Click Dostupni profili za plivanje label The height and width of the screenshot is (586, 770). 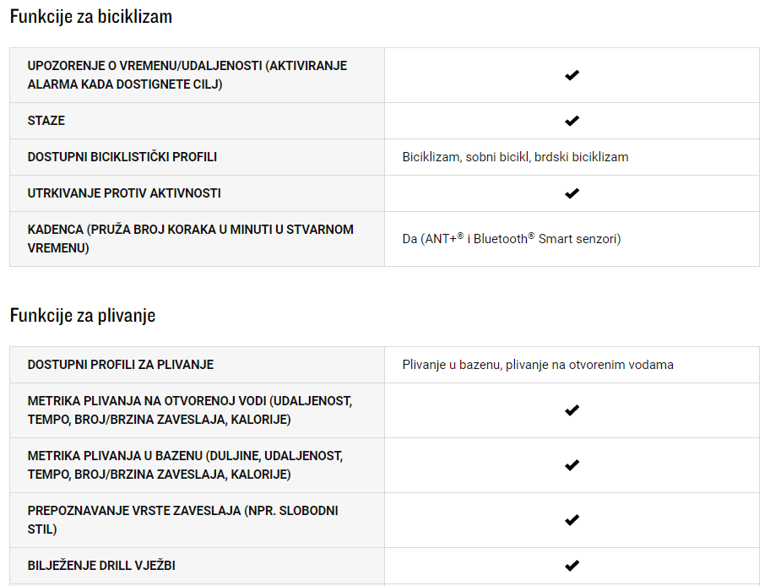coord(120,365)
